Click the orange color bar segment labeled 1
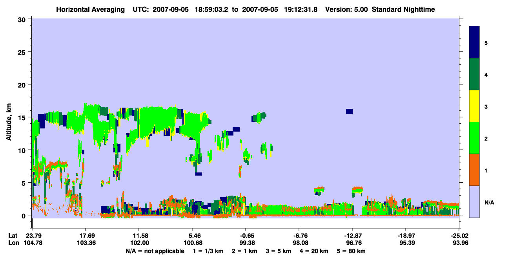 (x=474, y=169)
